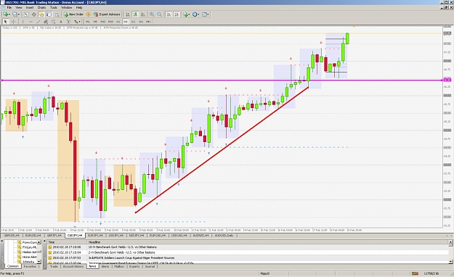454x277 pixels.
Task: Select the Cursor arrow tool
Action: pos(5,22)
